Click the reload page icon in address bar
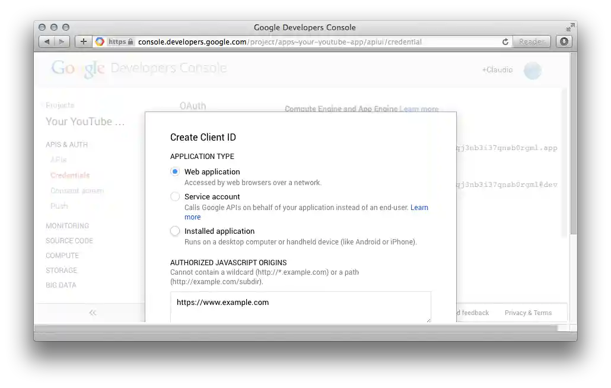The width and height of the screenshot is (611, 388). tap(505, 42)
